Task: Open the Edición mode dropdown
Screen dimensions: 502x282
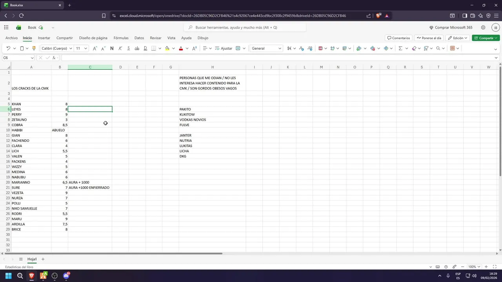Action: [457, 38]
